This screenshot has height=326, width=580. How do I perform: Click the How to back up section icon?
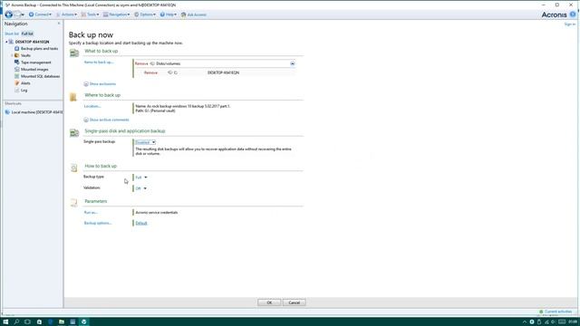click(74, 168)
